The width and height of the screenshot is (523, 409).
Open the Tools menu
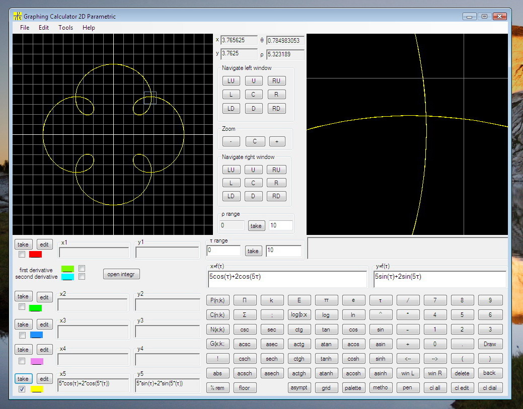pos(65,27)
